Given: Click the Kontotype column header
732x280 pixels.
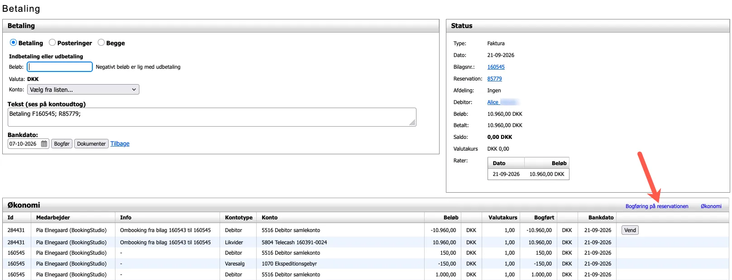Looking at the screenshot, I should (239, 218).
